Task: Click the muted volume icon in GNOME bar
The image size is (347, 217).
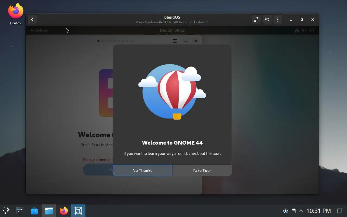Action: coord(304,30)
